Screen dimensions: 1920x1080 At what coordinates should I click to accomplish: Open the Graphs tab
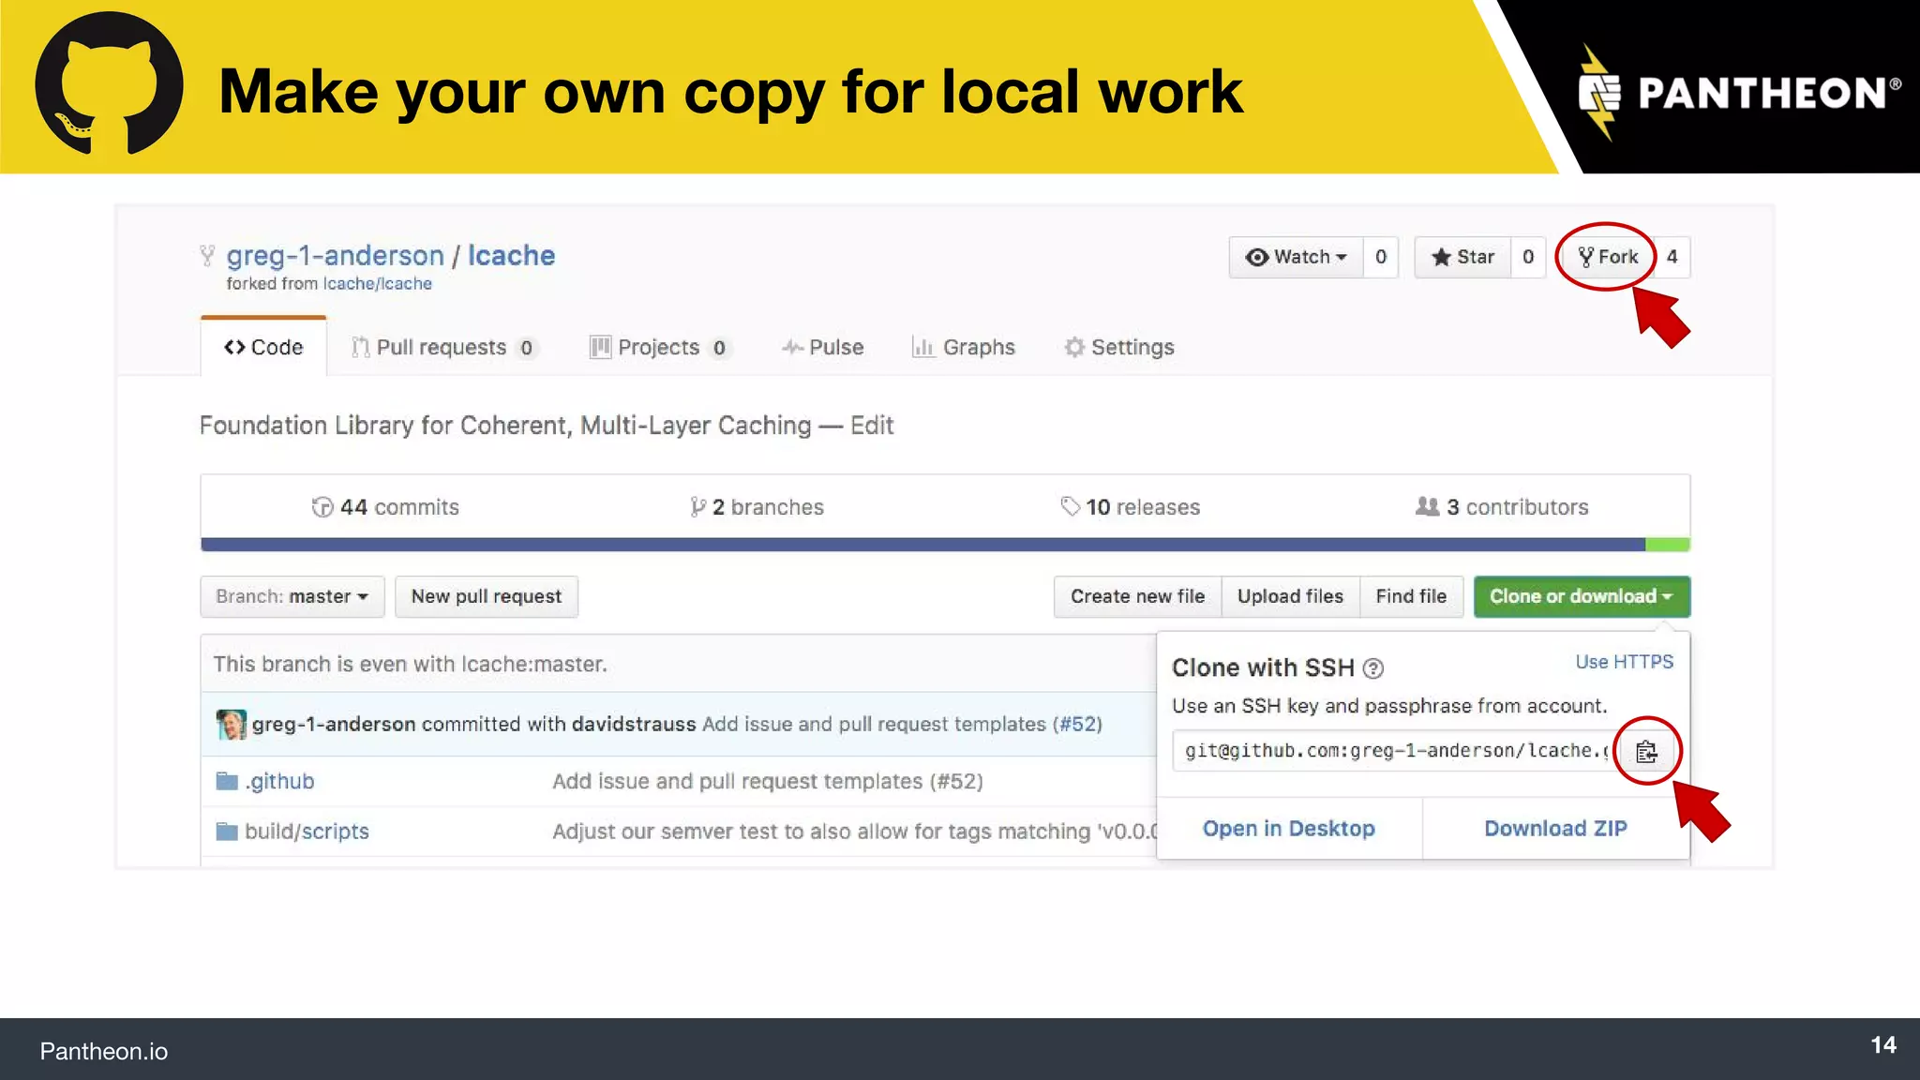pyautogui.click(x=964, y=347)
